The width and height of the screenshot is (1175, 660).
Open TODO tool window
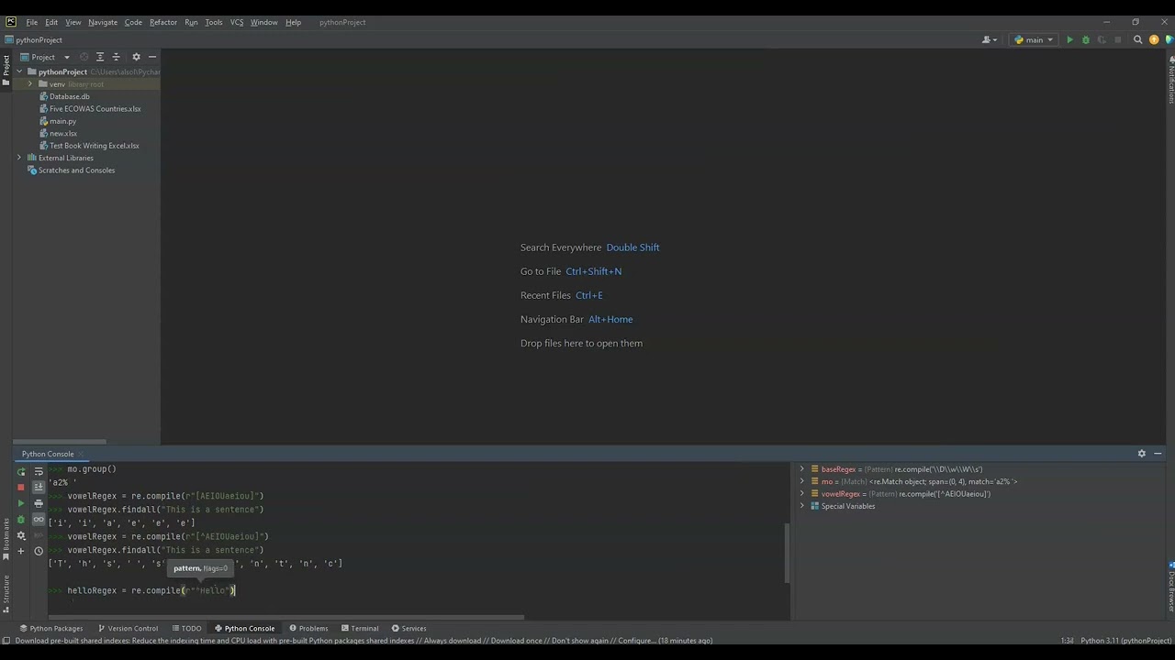(x=186, y=628)
